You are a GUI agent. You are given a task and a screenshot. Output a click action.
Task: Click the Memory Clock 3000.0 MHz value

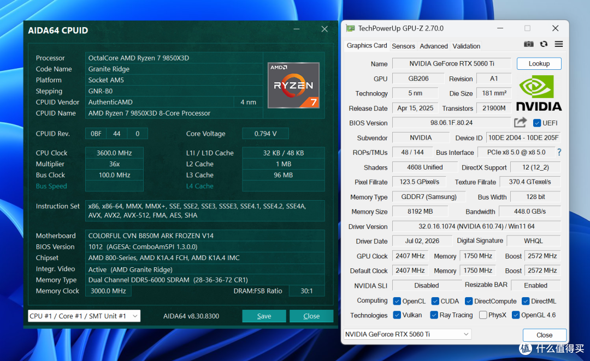click(108, 291)
